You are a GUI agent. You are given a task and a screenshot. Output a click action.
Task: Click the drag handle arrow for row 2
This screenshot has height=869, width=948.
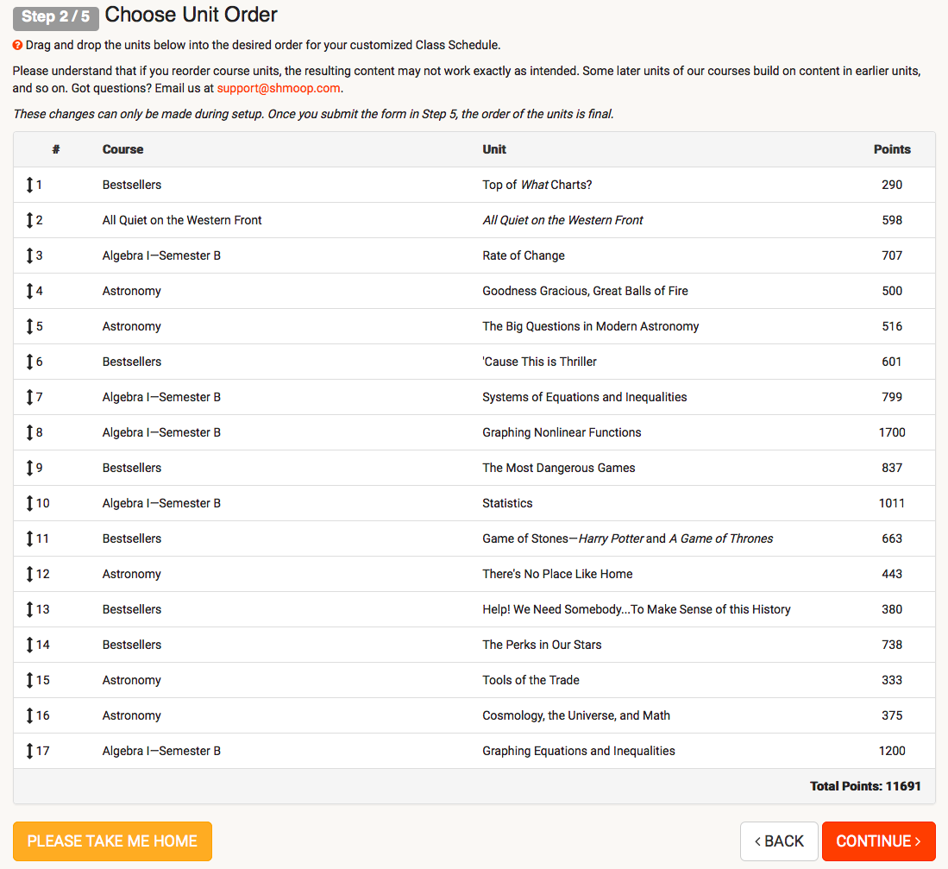coord(29,220)
